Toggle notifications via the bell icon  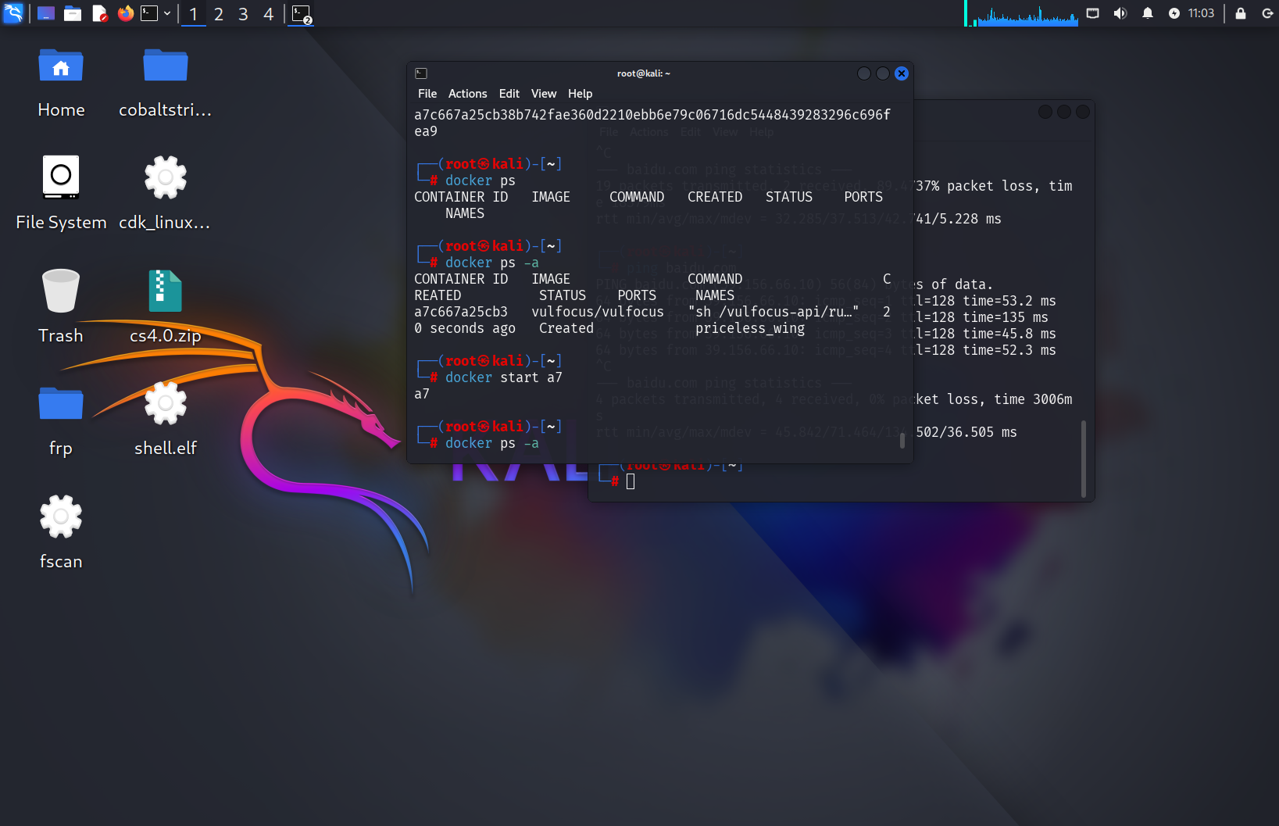[1147, 13]
